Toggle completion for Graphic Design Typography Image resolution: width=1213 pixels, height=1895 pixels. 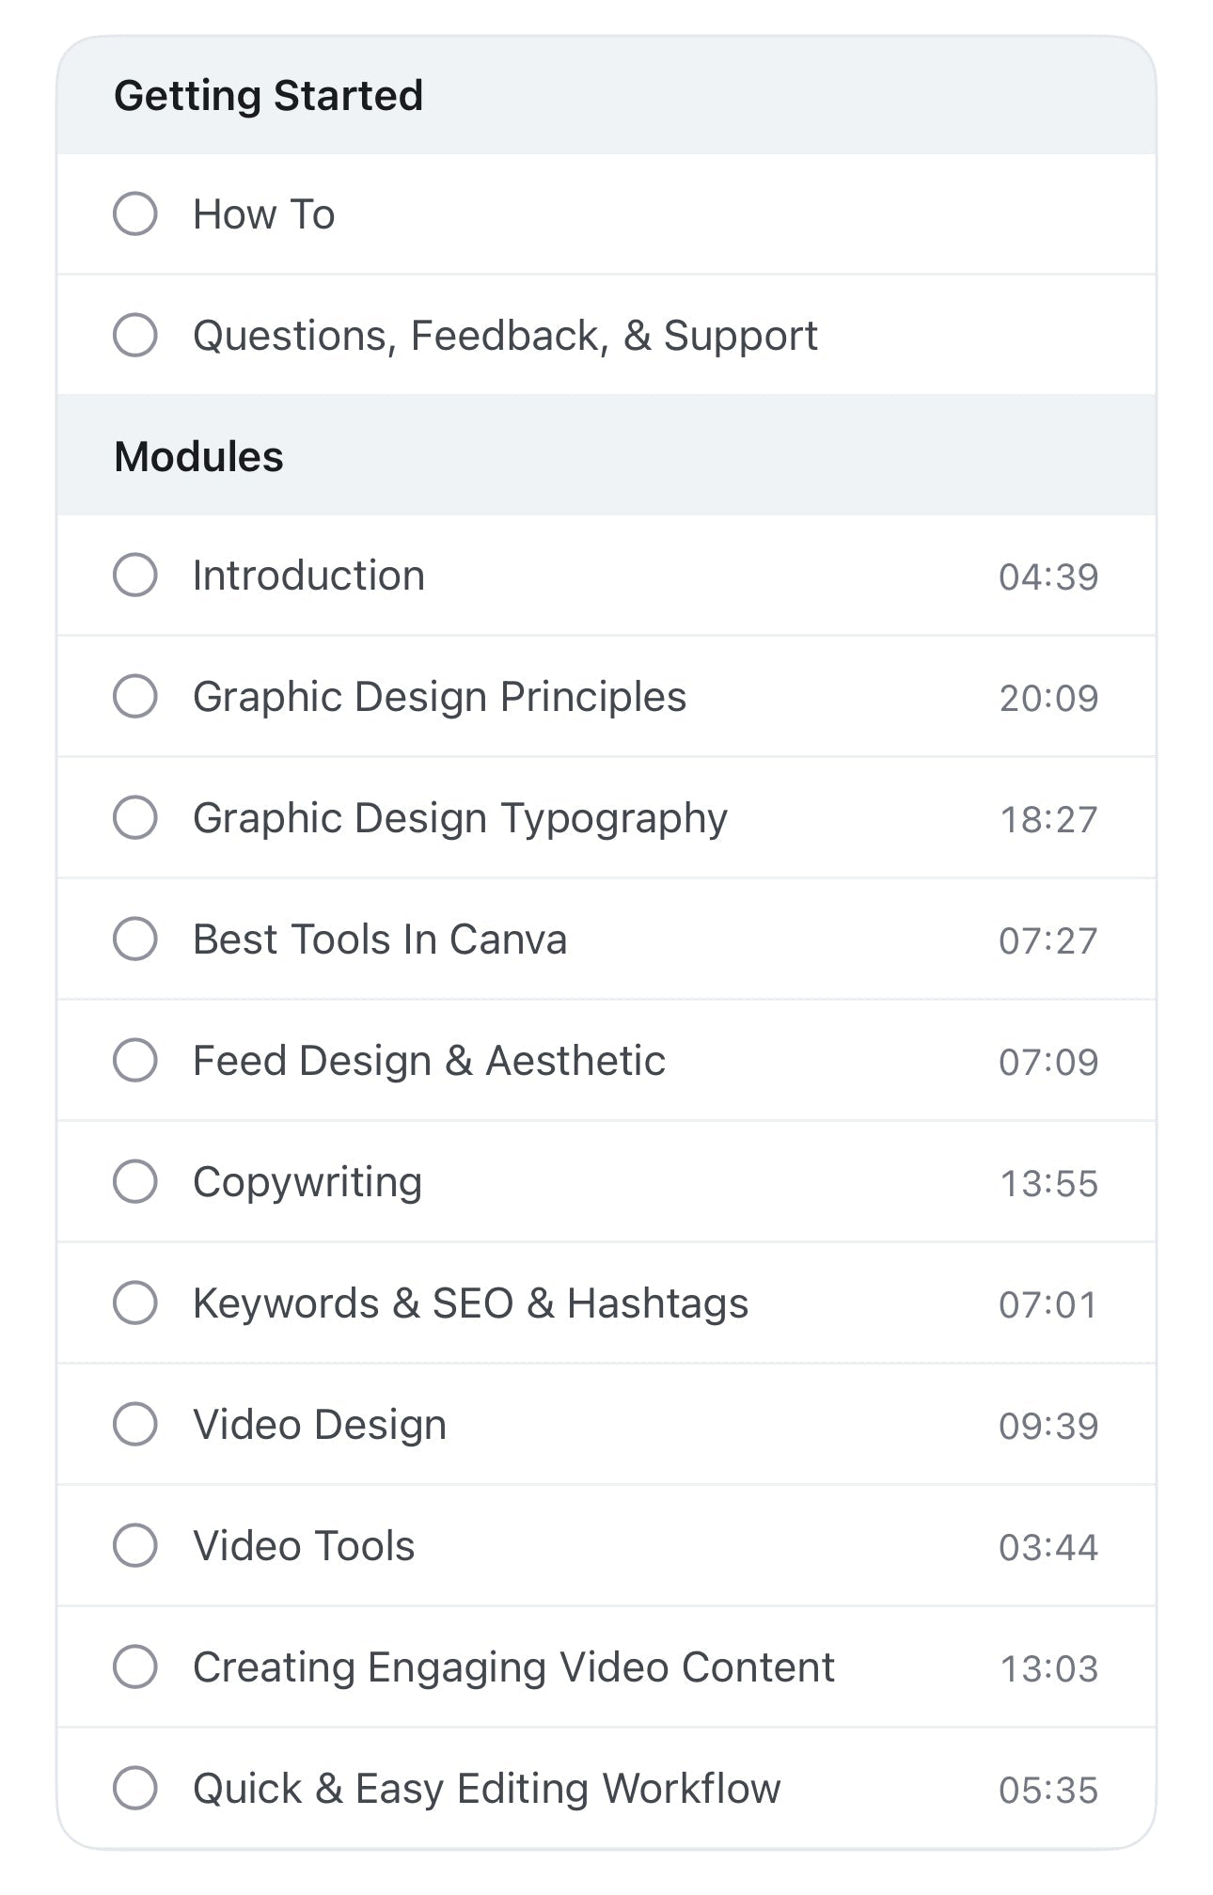click(136, 817)
